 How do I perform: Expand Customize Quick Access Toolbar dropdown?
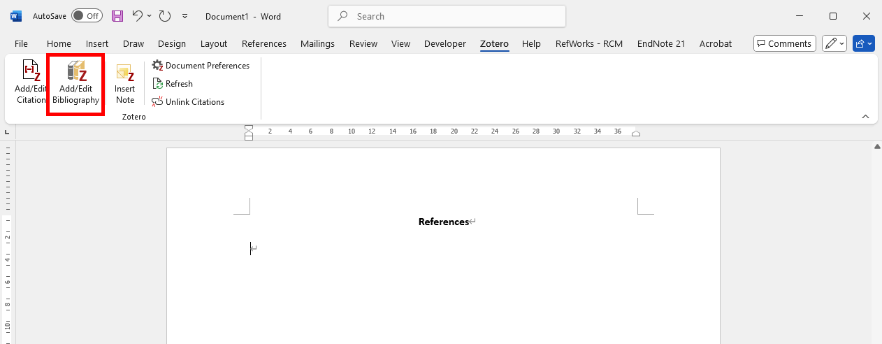[185, 16]
